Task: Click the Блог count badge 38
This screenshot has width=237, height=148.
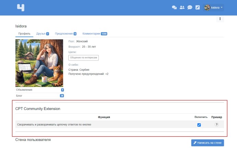Action: click(x=62, y=96)
